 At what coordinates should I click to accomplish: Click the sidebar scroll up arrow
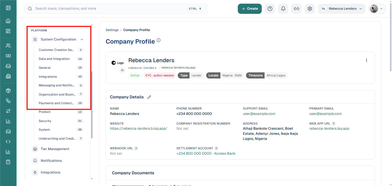[92, 25]
